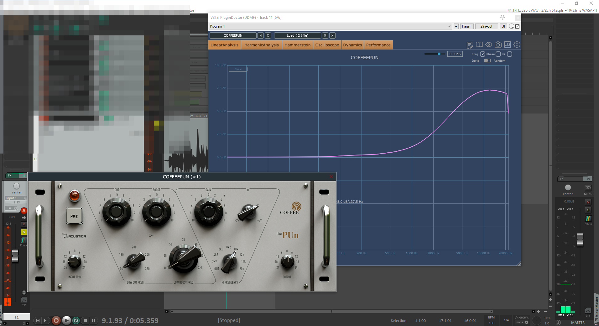Enable the IR checkbox
The height and width of the screenshot is (326, 599).
509,54
